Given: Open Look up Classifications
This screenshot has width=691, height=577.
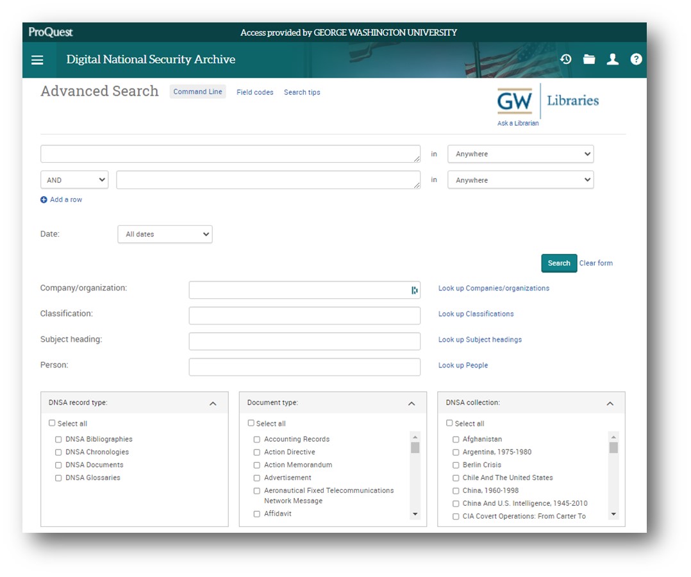Looking at the screenshot, I should pos(476,314).
